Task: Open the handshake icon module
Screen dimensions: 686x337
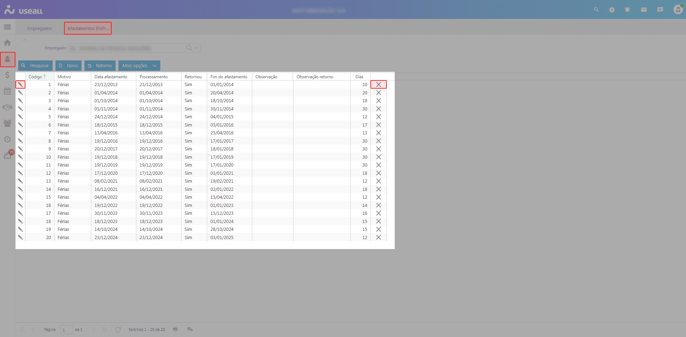Action: (7, 107)
